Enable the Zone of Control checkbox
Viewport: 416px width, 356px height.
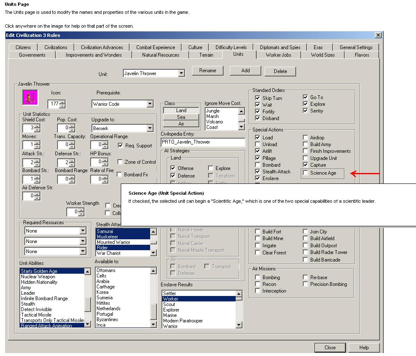(x=120, y=162)
